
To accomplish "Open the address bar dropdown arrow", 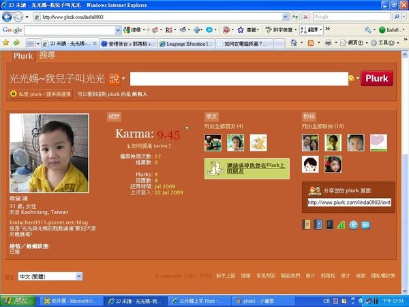I will point(286,17).
